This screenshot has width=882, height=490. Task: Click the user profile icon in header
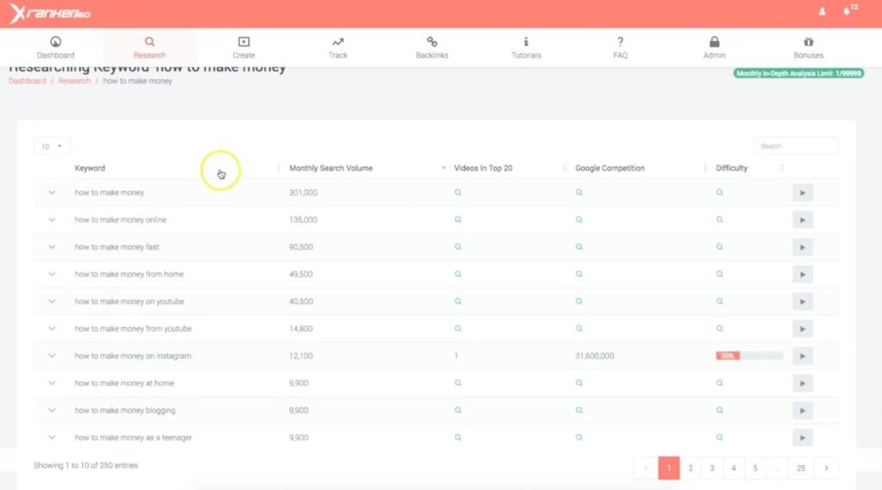point(822,12)
